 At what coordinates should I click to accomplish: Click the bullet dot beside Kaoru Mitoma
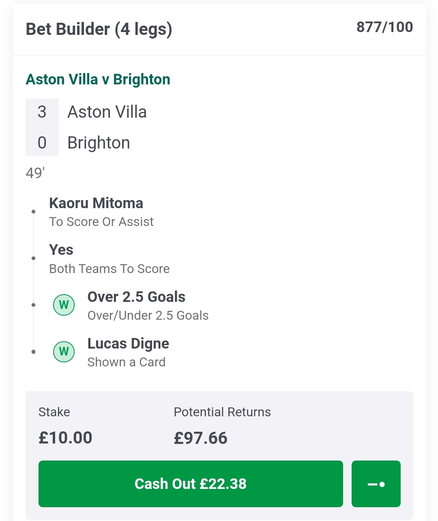pyautogui.click(x=34, y=211)
